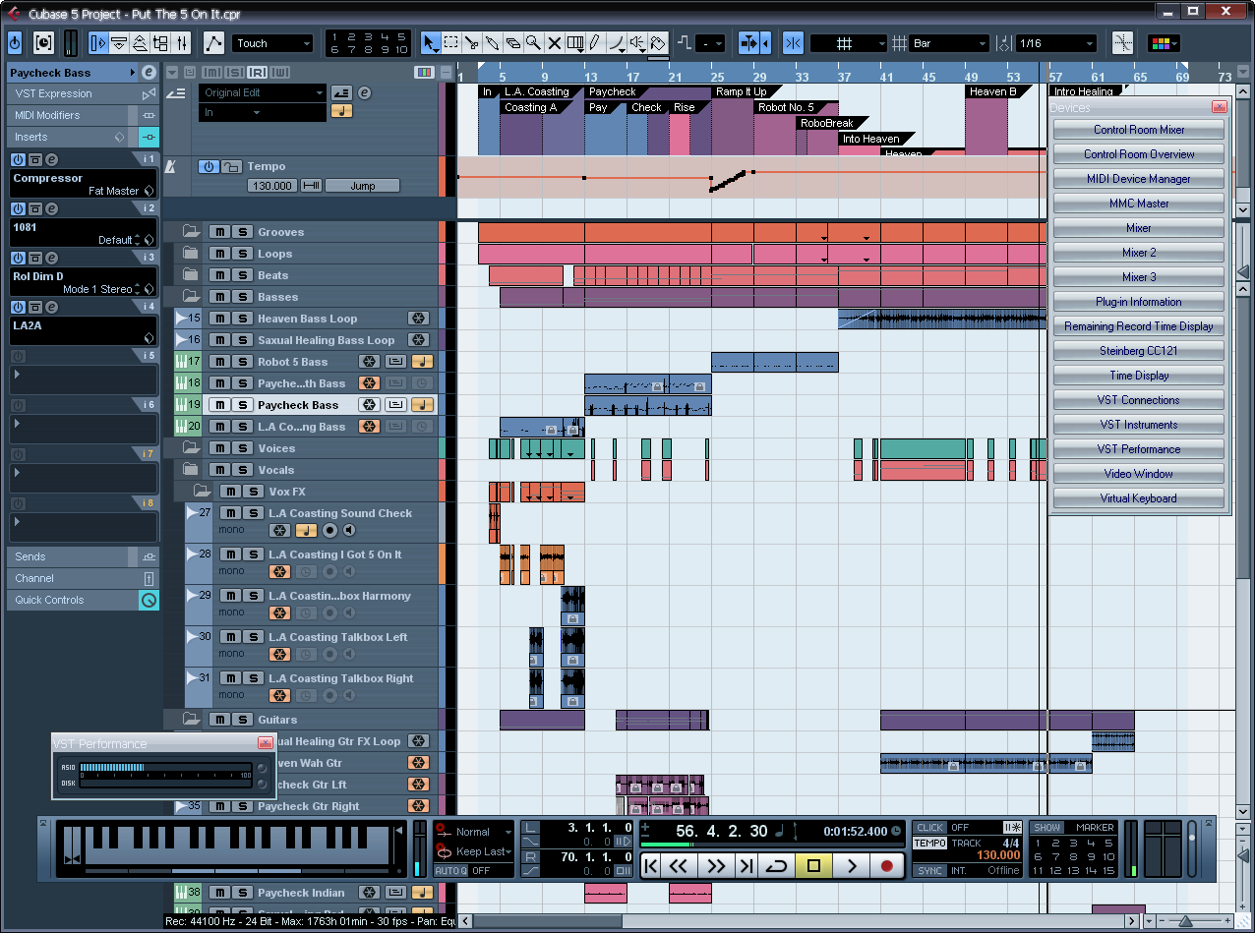Image resolution: width=1255 pixels, height=933 pixels.
Task: Open Control Room Mixer from Devices
Action: tap(1139, 130)
